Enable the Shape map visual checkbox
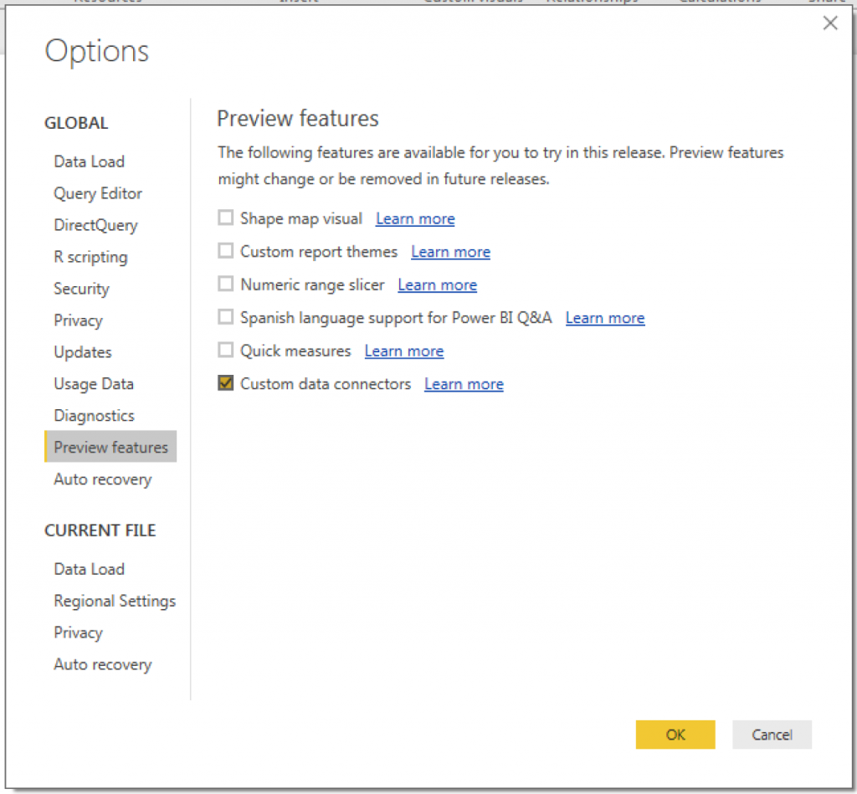 (226, 218)
